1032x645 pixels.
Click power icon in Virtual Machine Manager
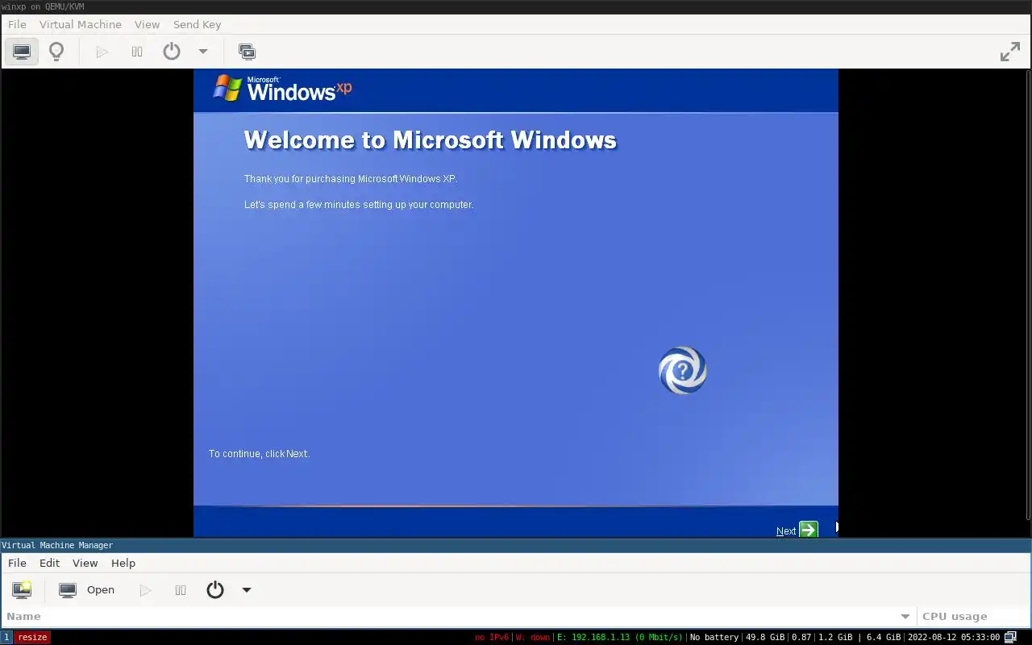(x=215, y=589)
